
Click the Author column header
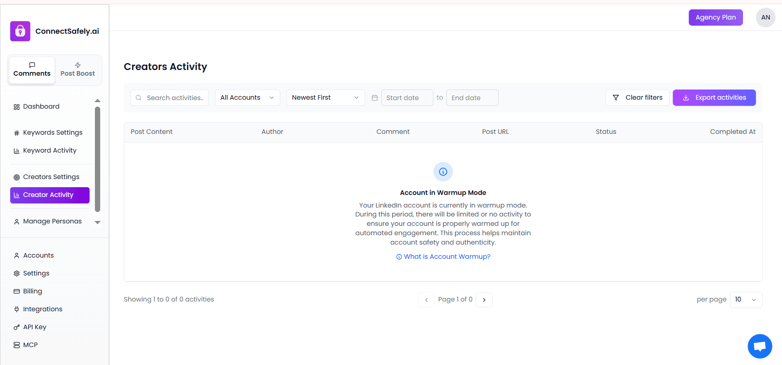[272, 132]
